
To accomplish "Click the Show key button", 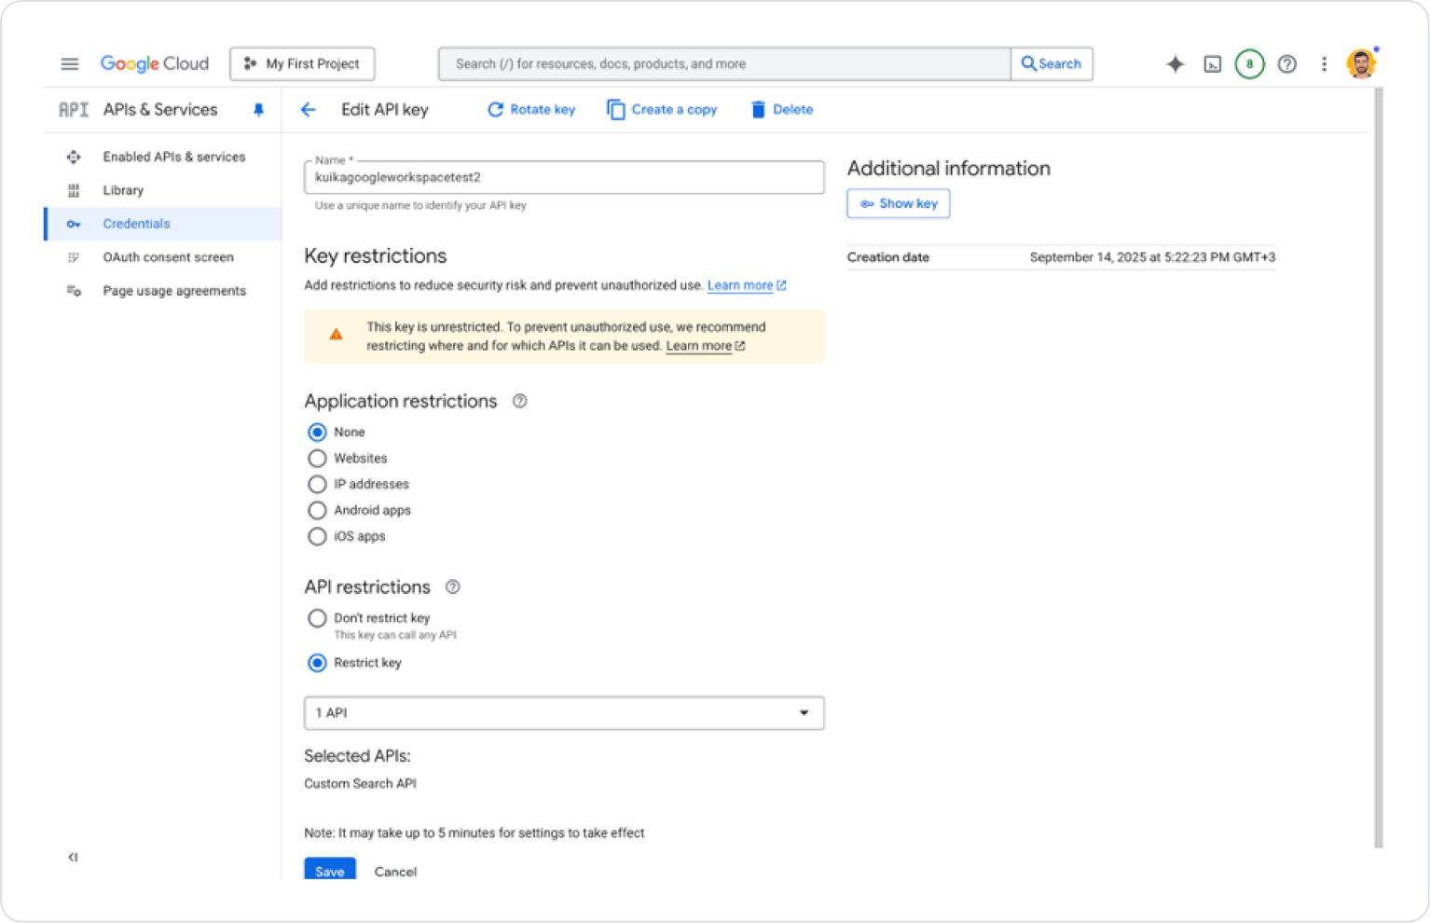I will pyautogui.click(x=899, y=203).
